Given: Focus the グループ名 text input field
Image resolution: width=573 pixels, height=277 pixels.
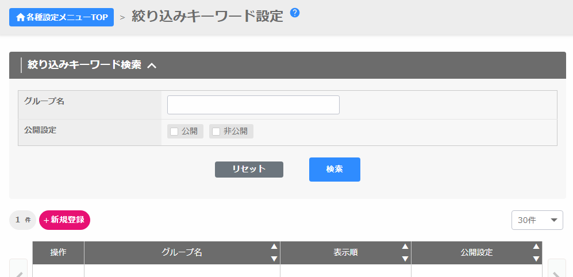Looking at the screenshot, I should click(253, 105).
